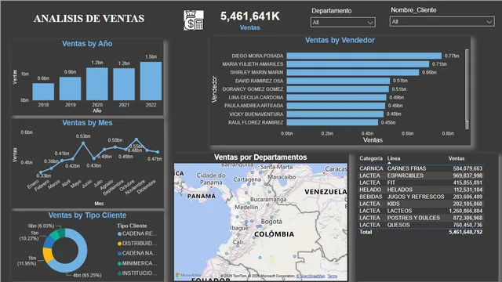The width and height of the screenshot is (502, 282).
Task: Select the ESPARCIBLES table row
Action: pyautogui.click(x=420, y=175)
